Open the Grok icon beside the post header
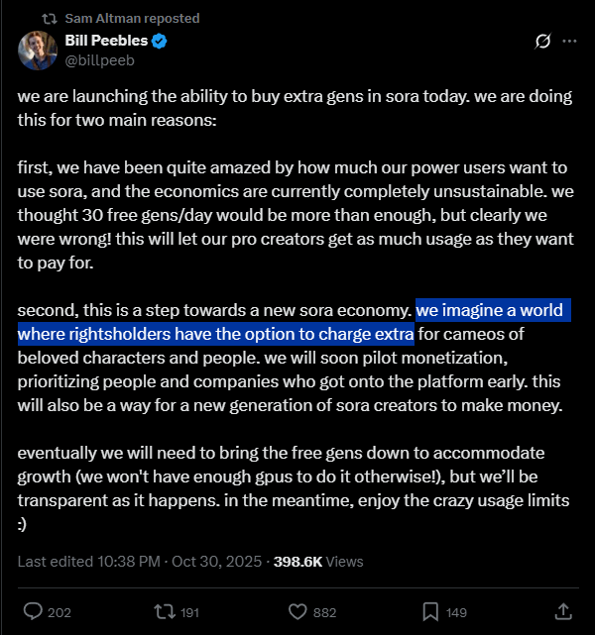Image resolution: width=595 pixels, height=635 pixels. (x=542, y=42)
